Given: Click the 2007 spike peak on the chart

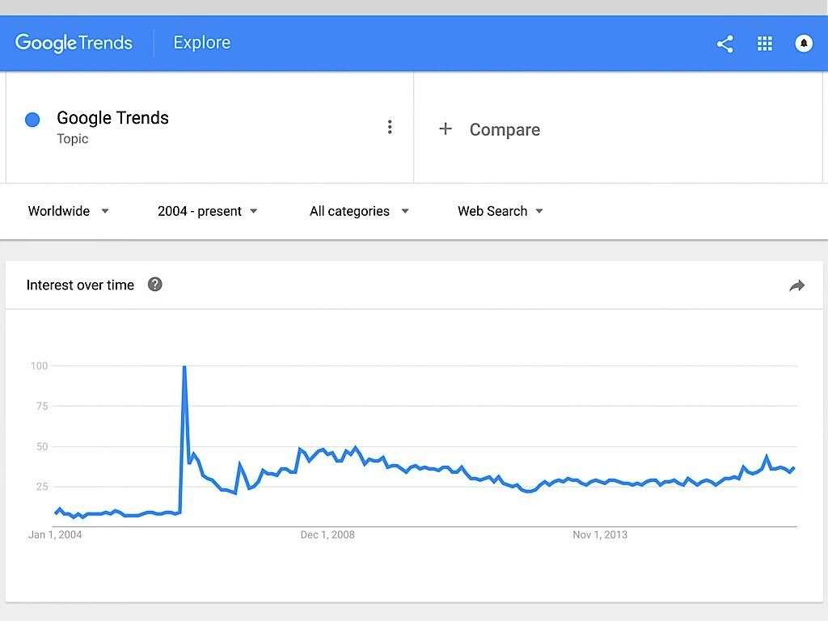Looking at the screenshot, I should pyautogui.click(x=184, y=368).
